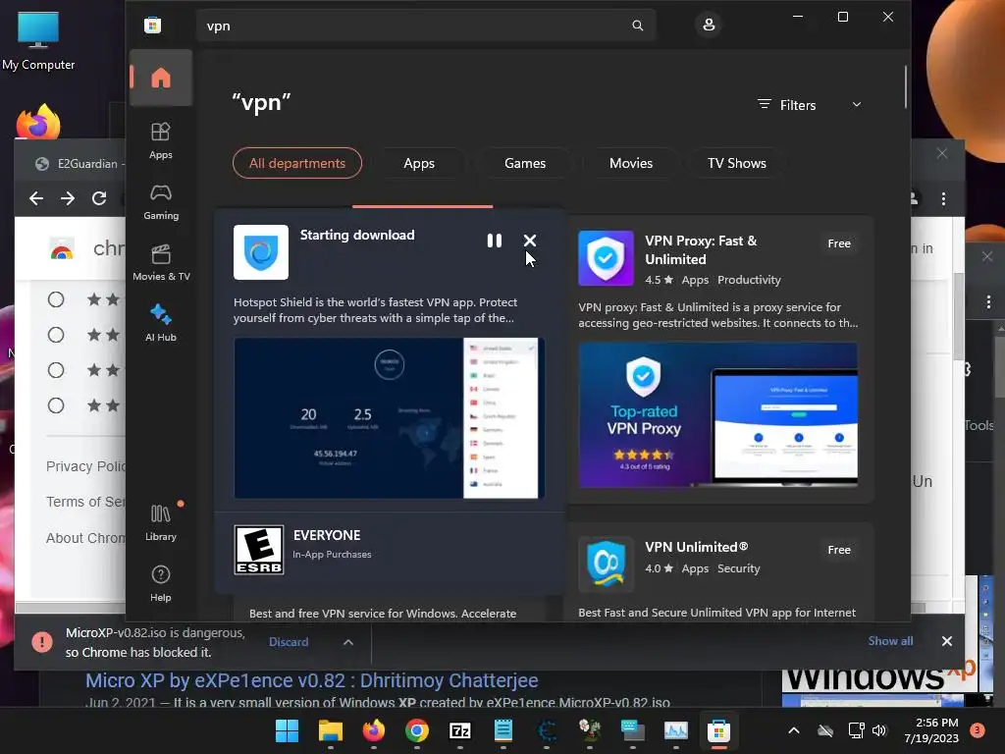
Task: Go back in the Chrome window
Action: click(36, 198)
